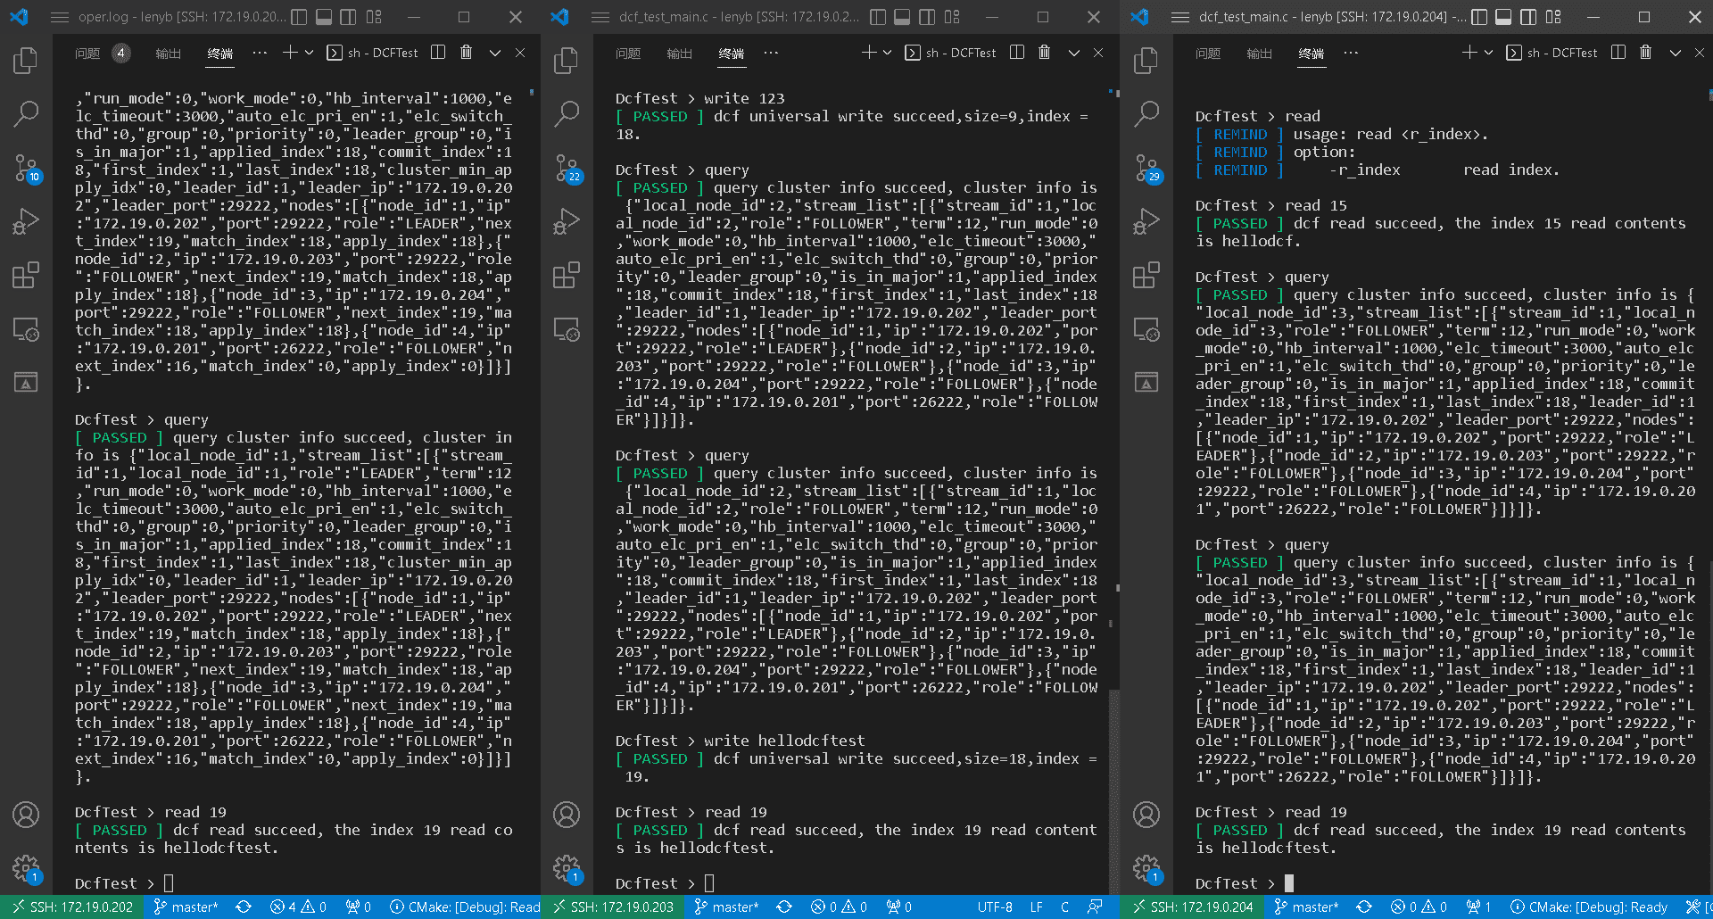Add new terminal in the right window

coord(1469,53)
